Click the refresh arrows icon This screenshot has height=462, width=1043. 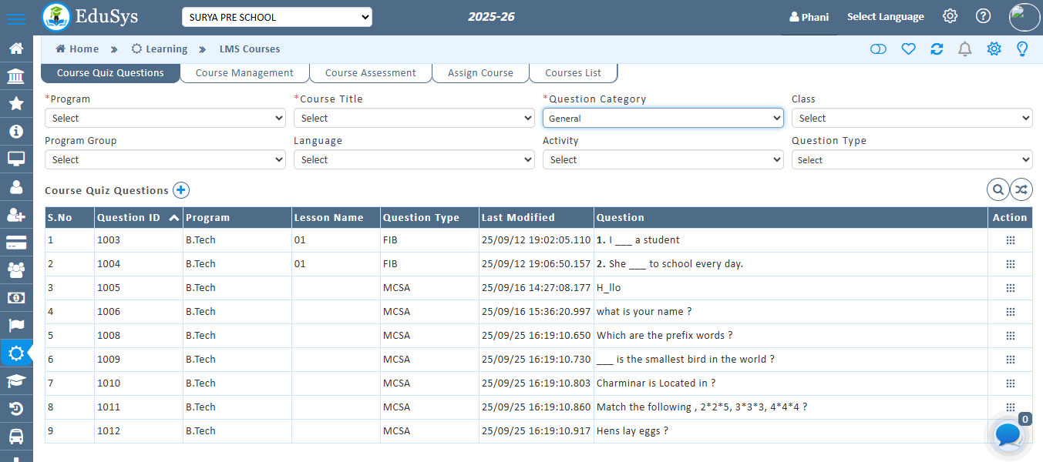937,49
